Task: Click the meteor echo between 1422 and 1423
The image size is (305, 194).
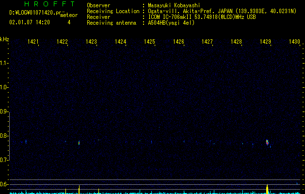Action: point(79,143)
